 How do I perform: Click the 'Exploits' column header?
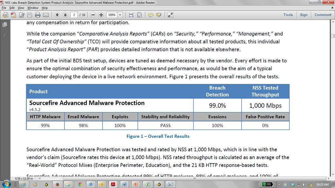tap(120, 117)
